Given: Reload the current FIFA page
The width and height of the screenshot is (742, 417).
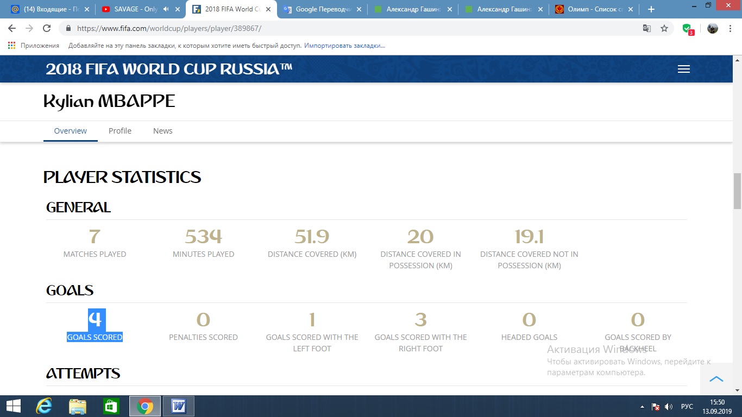Looking at the screenshot, I should point(47,28).
